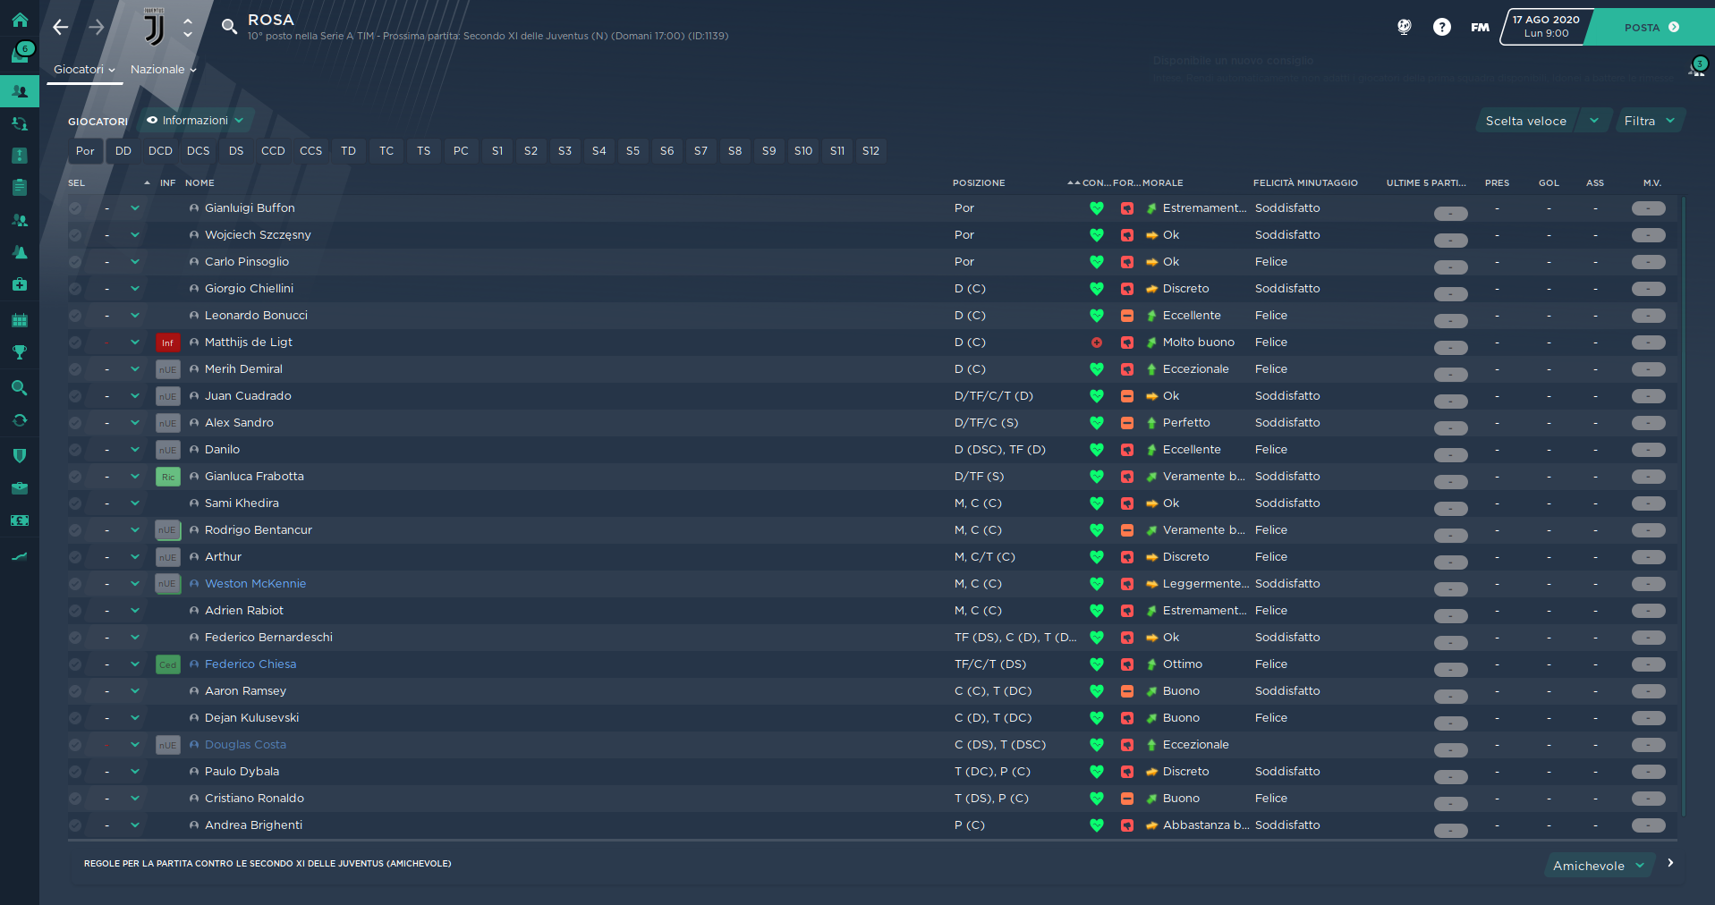
Task: Go forward with the right arrow
Action: point(97,27)
